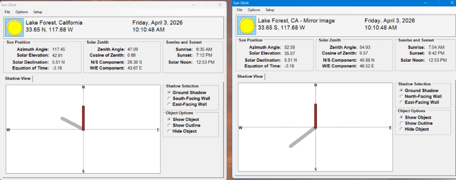Open Options menu in right Sun Clock window
Viewport: 456px width, 180px height.
click(x=254, y=10)
